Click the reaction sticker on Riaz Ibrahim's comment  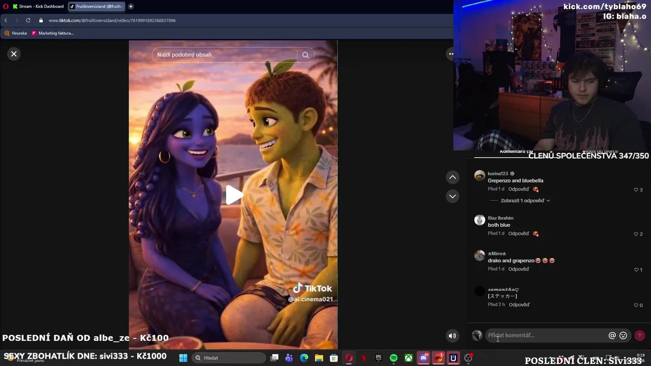pos(536,234)
